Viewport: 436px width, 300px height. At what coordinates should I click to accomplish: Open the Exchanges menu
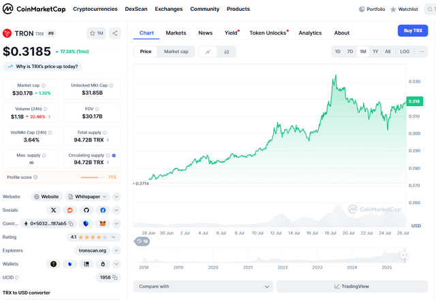pyautogui.click(x=169, y=9)
